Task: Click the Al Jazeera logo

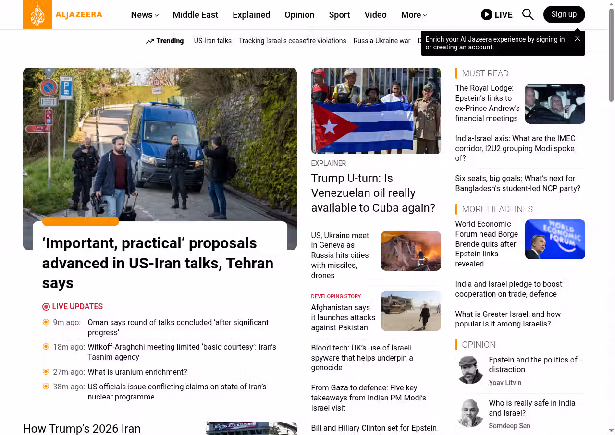Action: coord(63,14)
